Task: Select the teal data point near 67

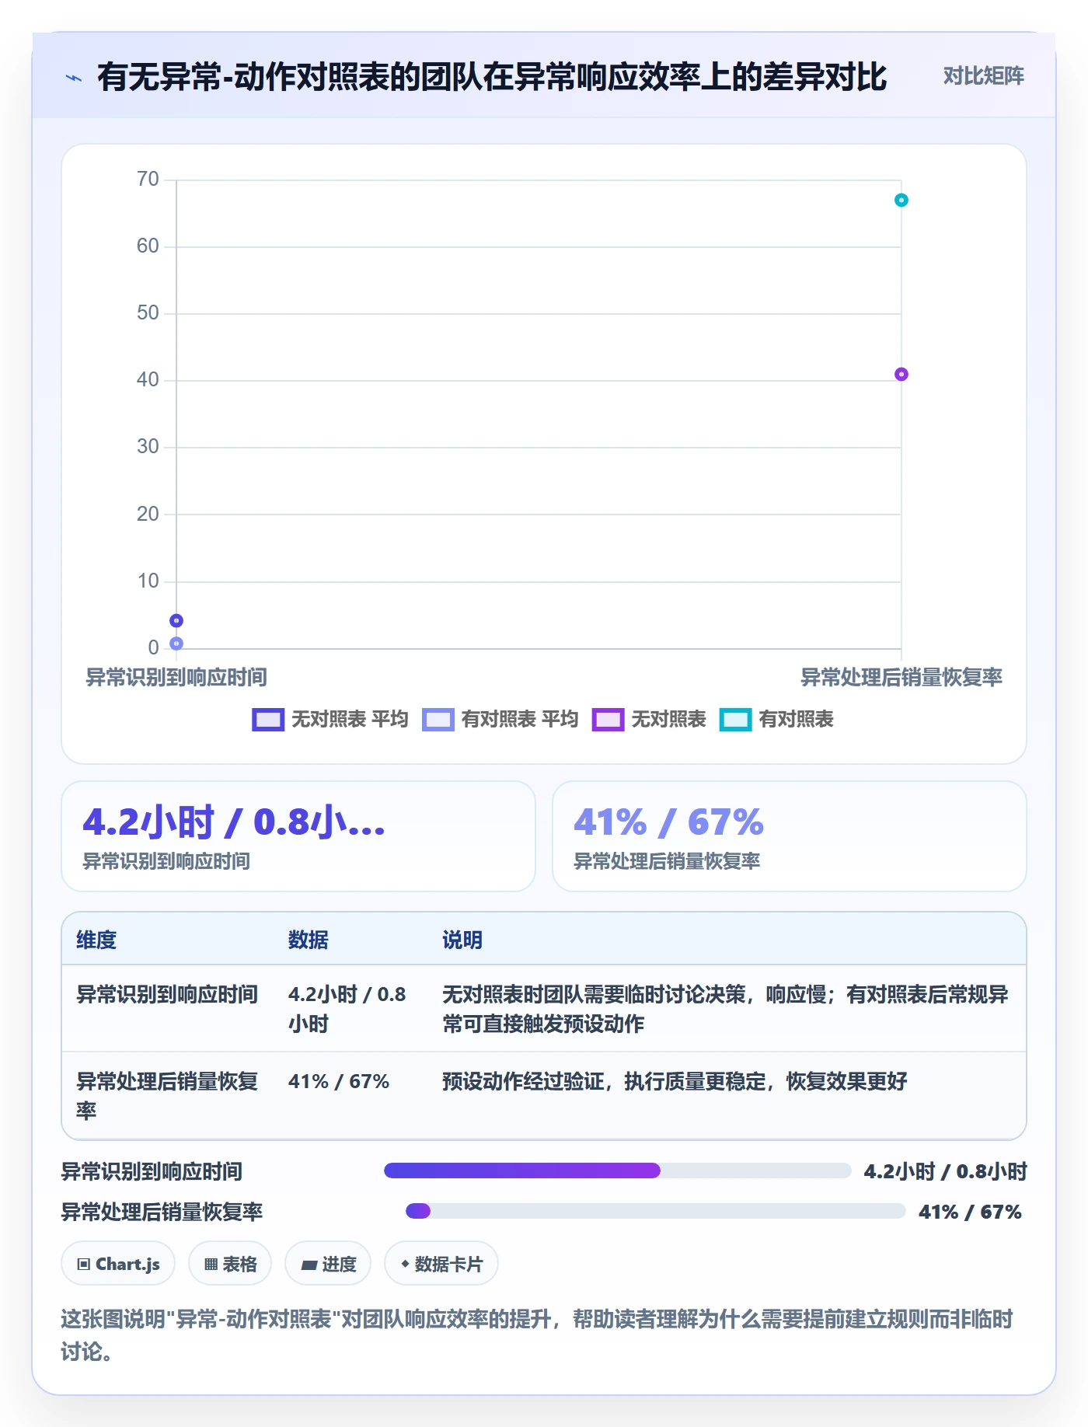Action: [901, 201]
